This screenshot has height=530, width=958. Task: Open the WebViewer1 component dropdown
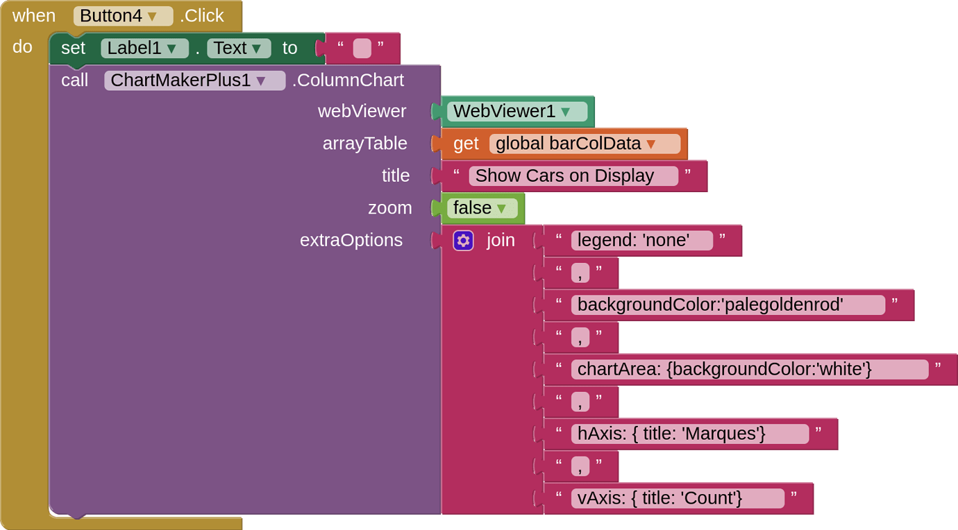tap(517, 112)
